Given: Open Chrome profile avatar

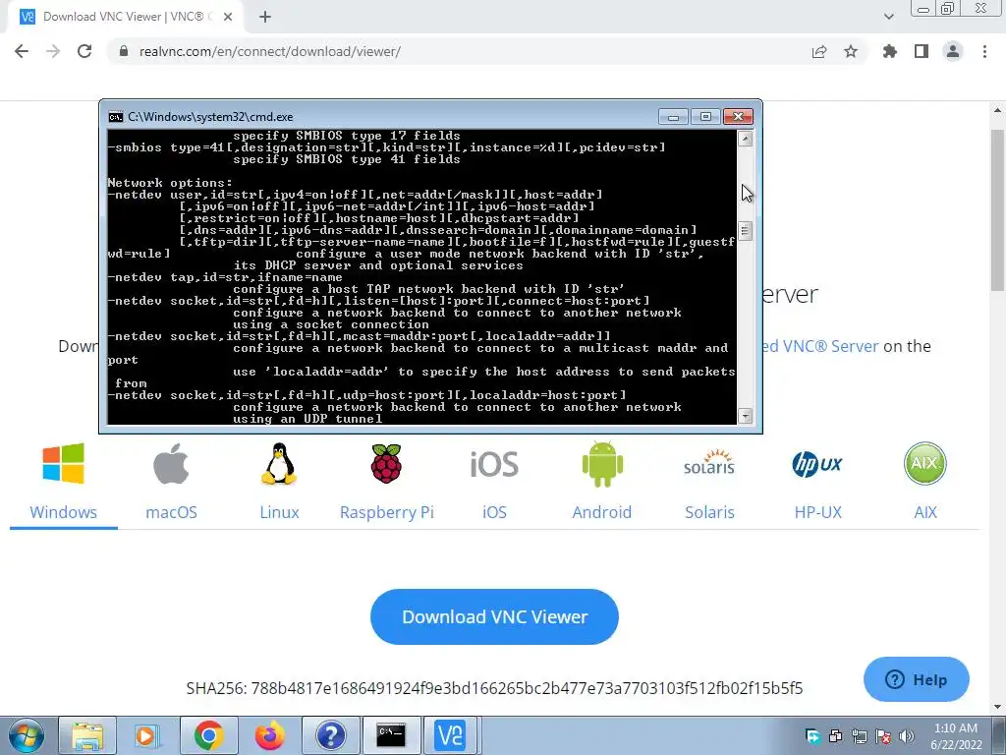Looking at the screenshot, I should click(x=953, y=51).
